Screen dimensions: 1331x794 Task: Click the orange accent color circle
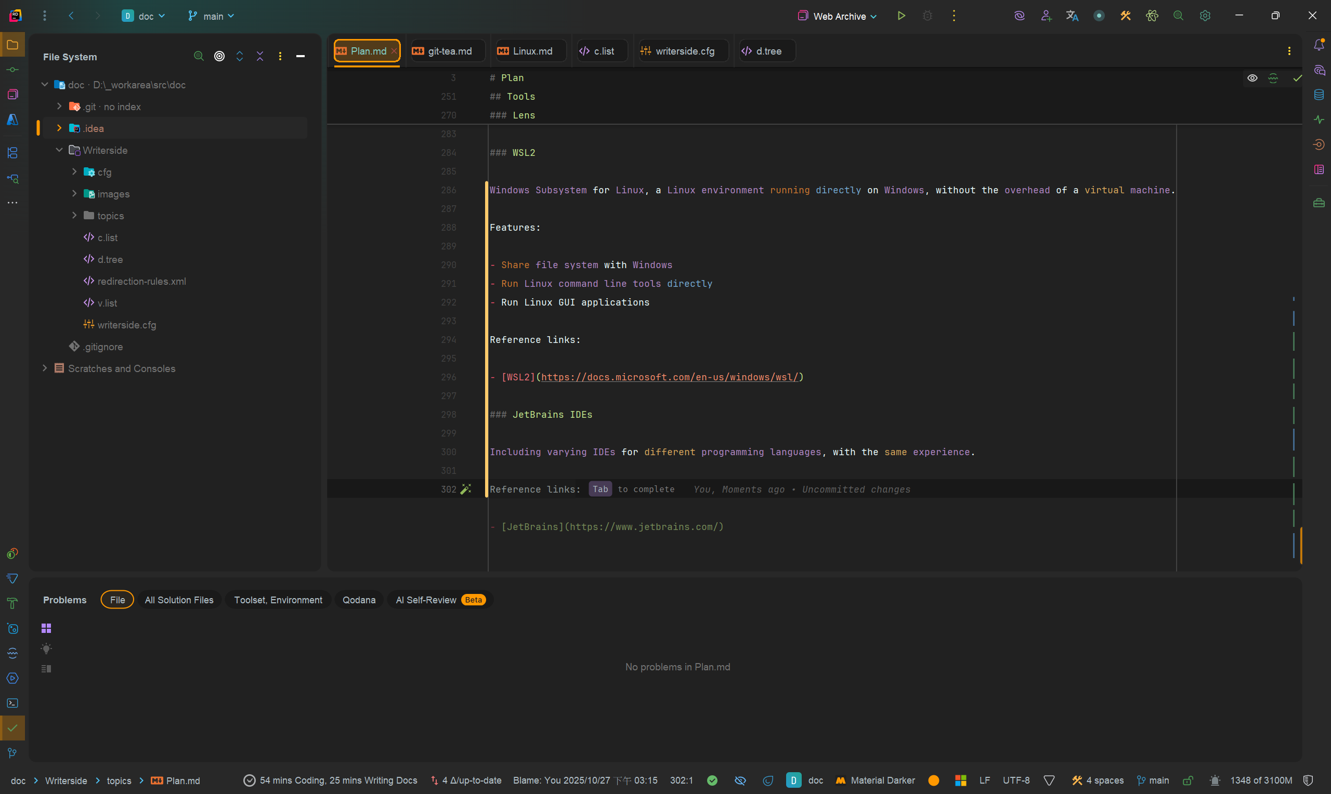pos(934,780)
